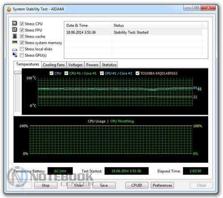Screen dimensions: 223x198
Task: Toggle the TOSHIBA MQ01ABF032 graph checkbox
Action: (x=137, y=73)
